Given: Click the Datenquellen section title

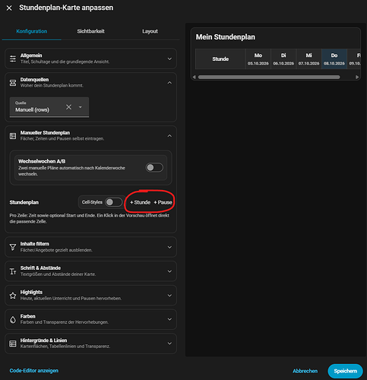Looking at the screenshot, I should (34, 80).
